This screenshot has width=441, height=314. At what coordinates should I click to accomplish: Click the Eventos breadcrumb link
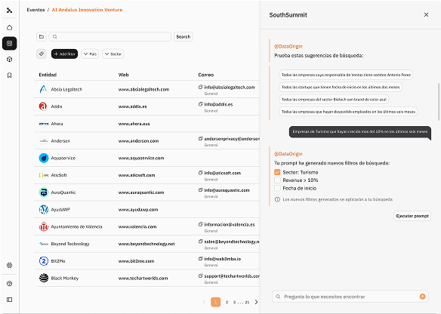35,10
